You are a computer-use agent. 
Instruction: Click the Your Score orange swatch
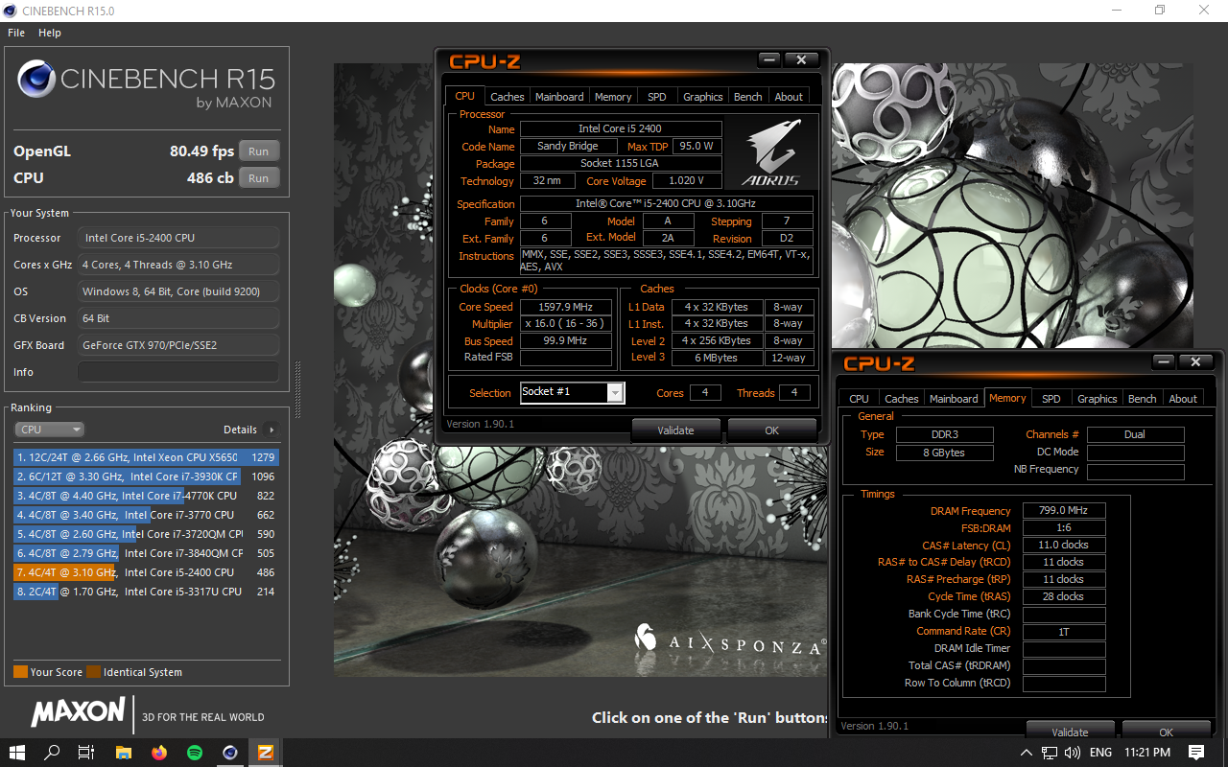click(20, 672)
